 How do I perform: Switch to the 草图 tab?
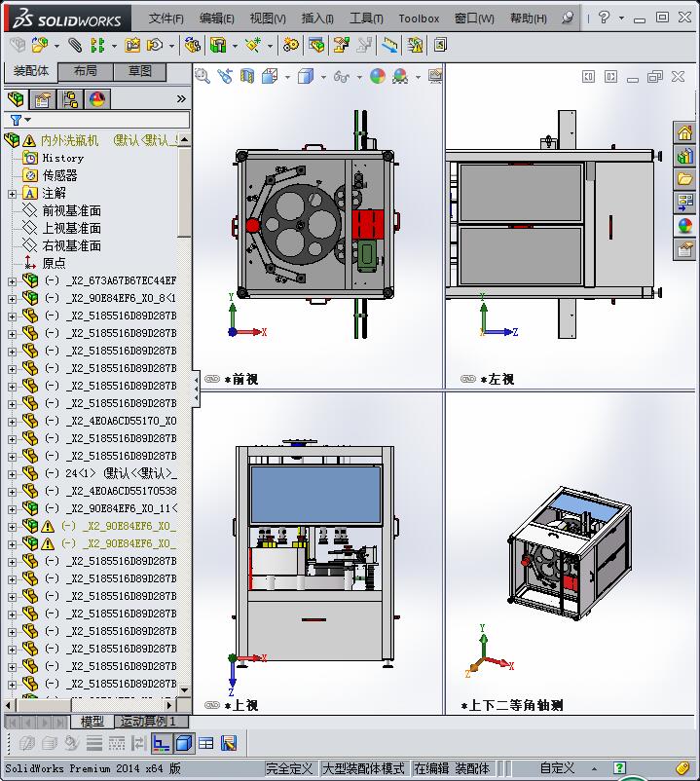coord(140,71)
